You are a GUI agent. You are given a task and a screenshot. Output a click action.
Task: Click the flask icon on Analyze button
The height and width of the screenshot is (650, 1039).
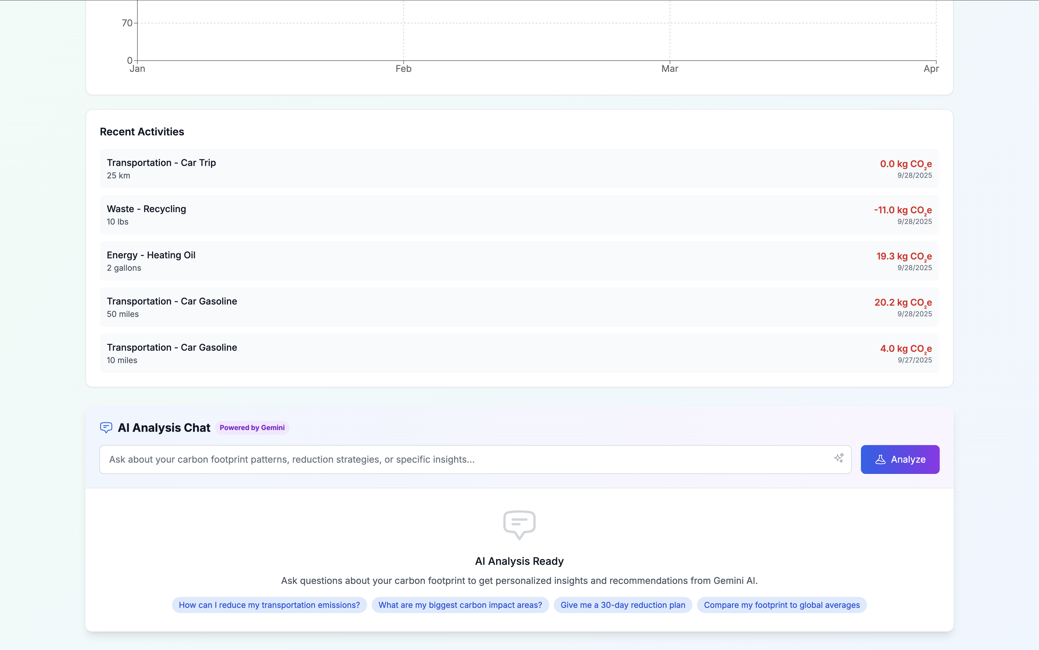pos(880,460)
